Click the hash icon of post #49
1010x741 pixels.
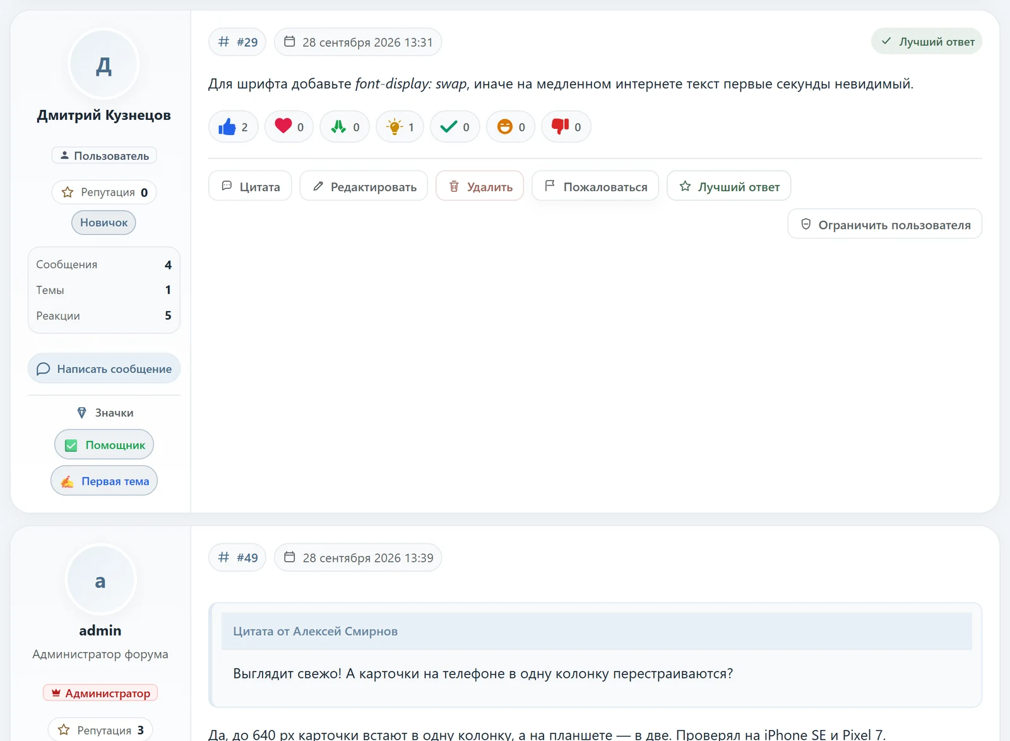[223, 557]
